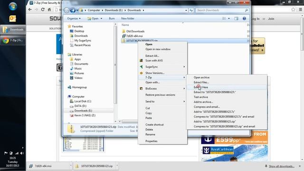Toggle the preview pane icon
The height and width of the screenshot is (171, 304).
236,19
